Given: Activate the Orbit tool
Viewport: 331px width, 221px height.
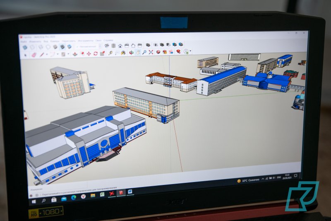Looking at the screenshot, I should coord(131,52).
